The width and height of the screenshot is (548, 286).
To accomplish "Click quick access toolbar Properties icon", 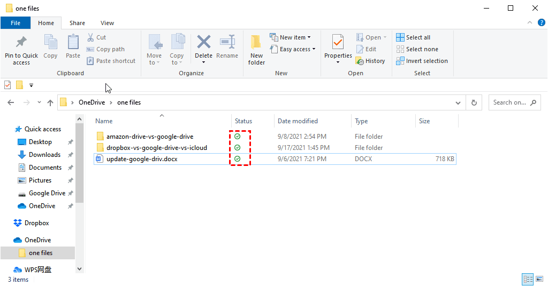I will (x=7, y=85).
